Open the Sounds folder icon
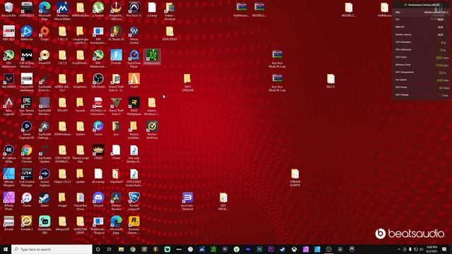Viewport: 452px width, 254px height. (x=80, y=104)
